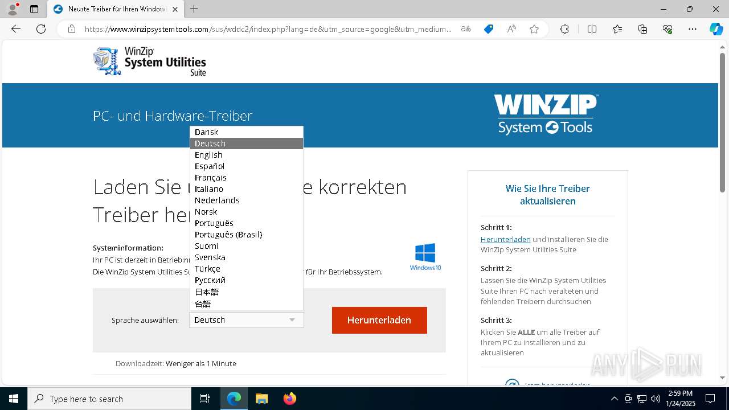
Task: Close the Neuste Treiber tab
Action: (175, 9)
